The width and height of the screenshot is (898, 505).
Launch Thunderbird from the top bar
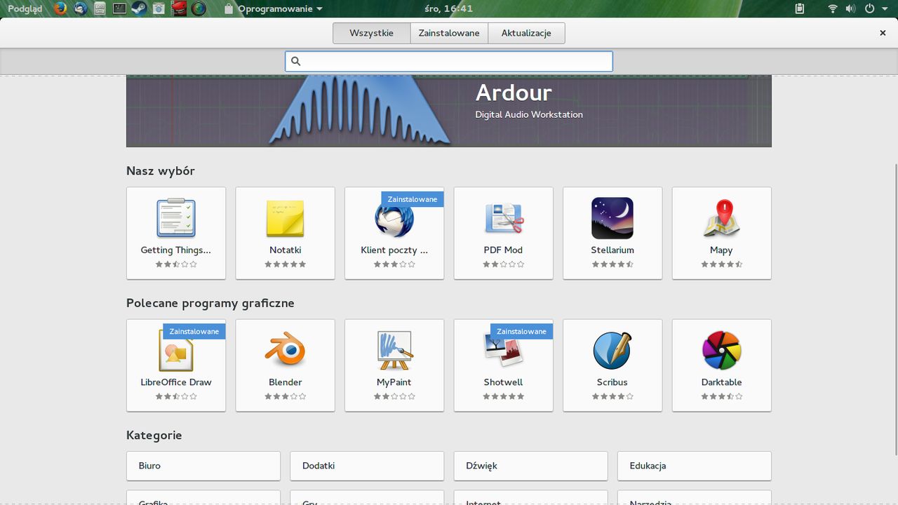click(x=81, y=8)
